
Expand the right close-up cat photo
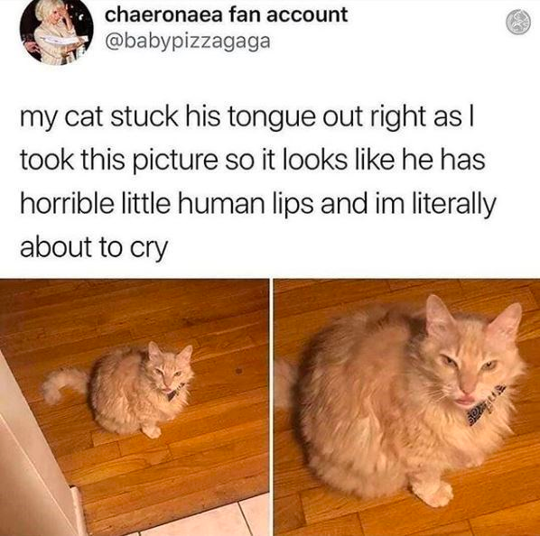pyautogui.click(x=407, y=407)
